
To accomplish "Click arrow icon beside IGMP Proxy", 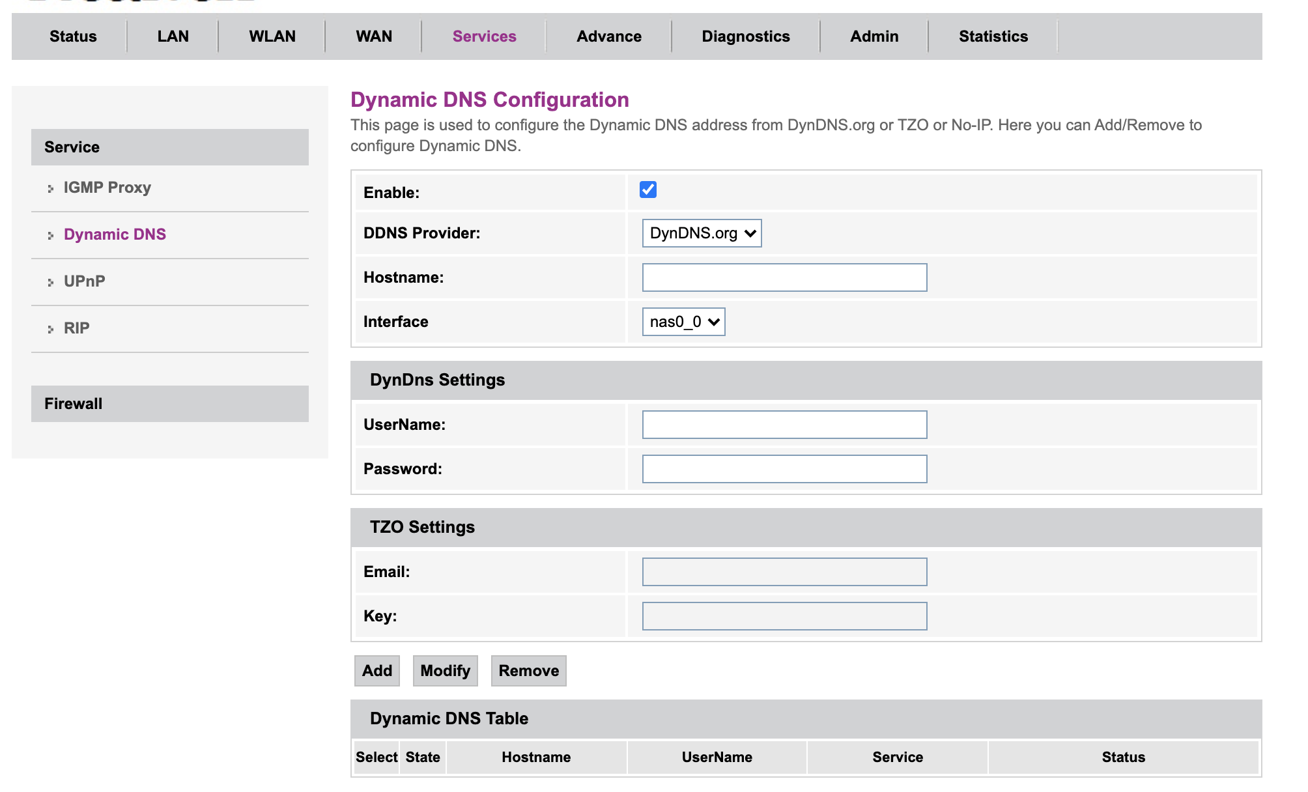I will coord(50,189).
